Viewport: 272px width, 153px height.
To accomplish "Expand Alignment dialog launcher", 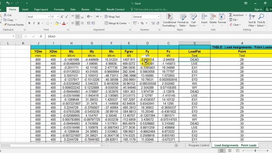I will 130,30.
